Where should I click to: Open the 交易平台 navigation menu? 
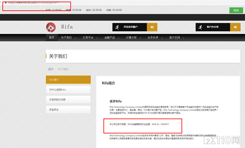[88, 38]
